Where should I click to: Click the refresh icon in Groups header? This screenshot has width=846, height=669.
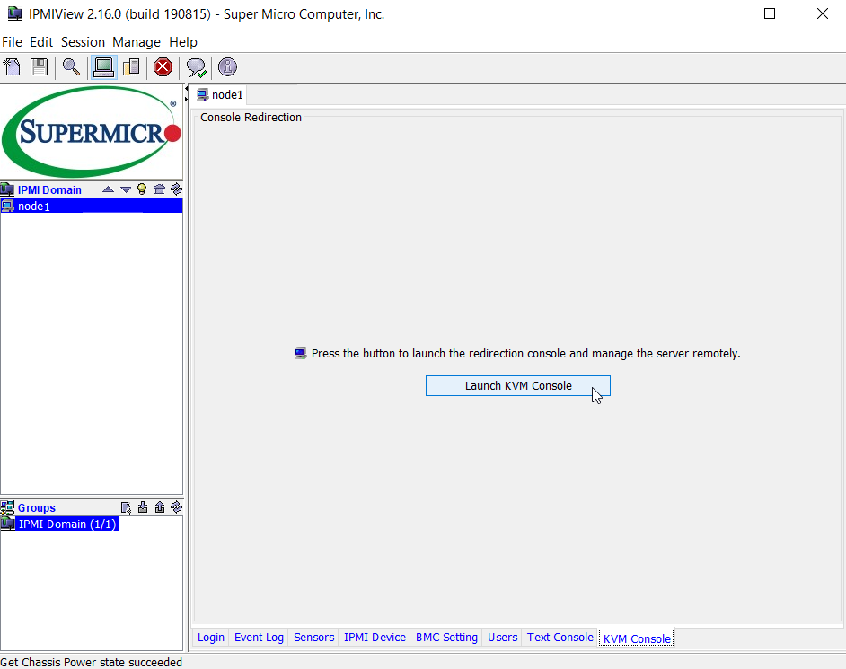tap(176, 507)
